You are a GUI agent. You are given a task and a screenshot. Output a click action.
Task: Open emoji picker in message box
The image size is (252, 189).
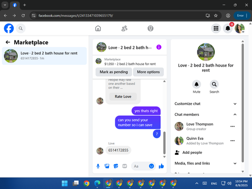151,166
